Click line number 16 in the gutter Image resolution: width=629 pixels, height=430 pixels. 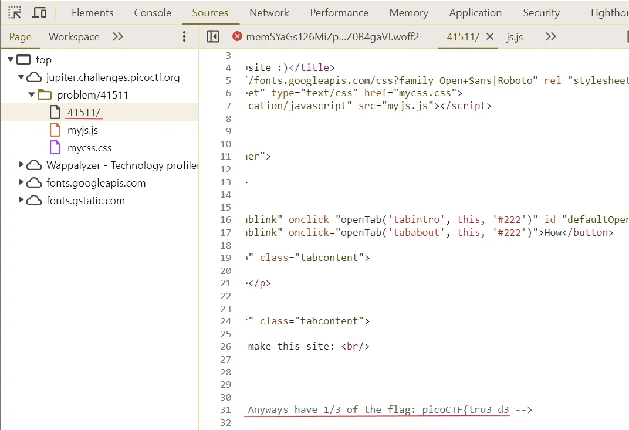click(x=226, y=220)
